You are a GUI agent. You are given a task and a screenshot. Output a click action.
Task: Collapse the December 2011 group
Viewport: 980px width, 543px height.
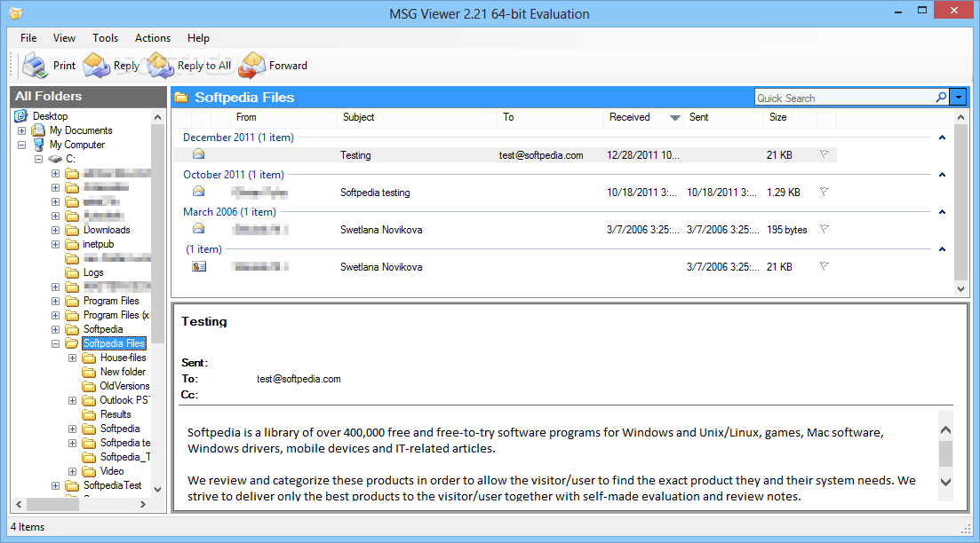click(942, 138)
